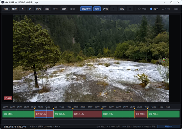Click the 剃刀 razor cut tool
The width and height of the screenshot is (182, 129).
(38, 9)
